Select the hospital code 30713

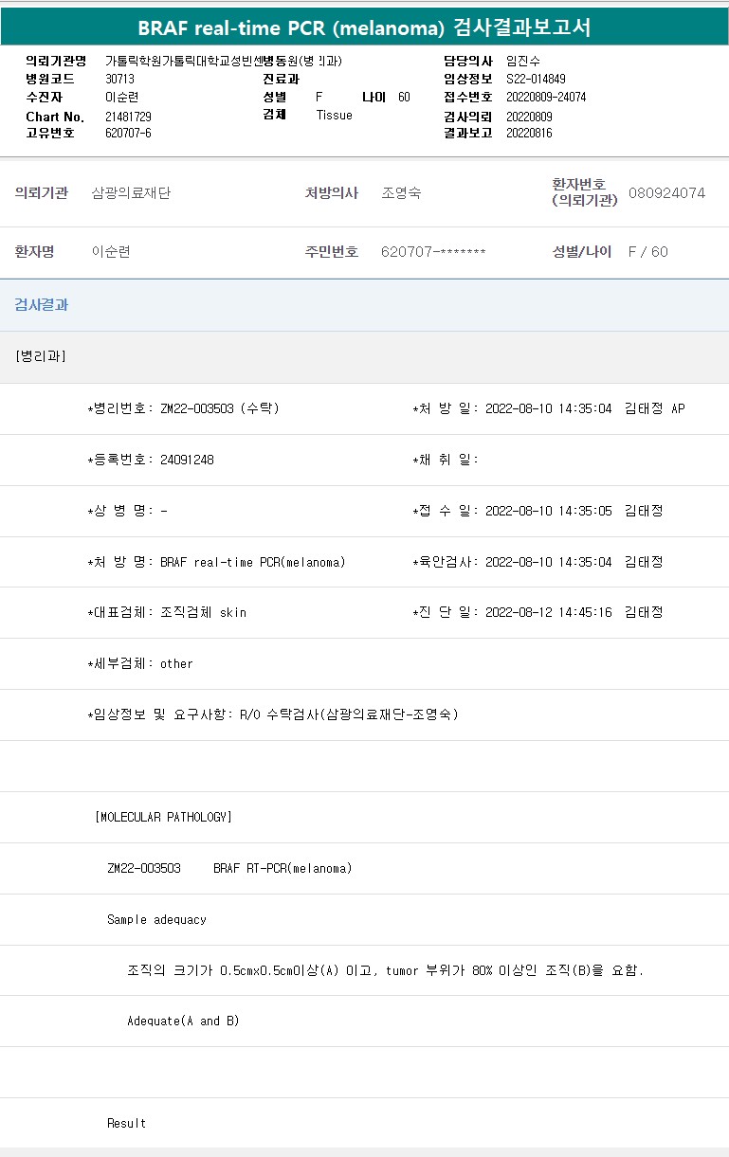coord(120,80)
